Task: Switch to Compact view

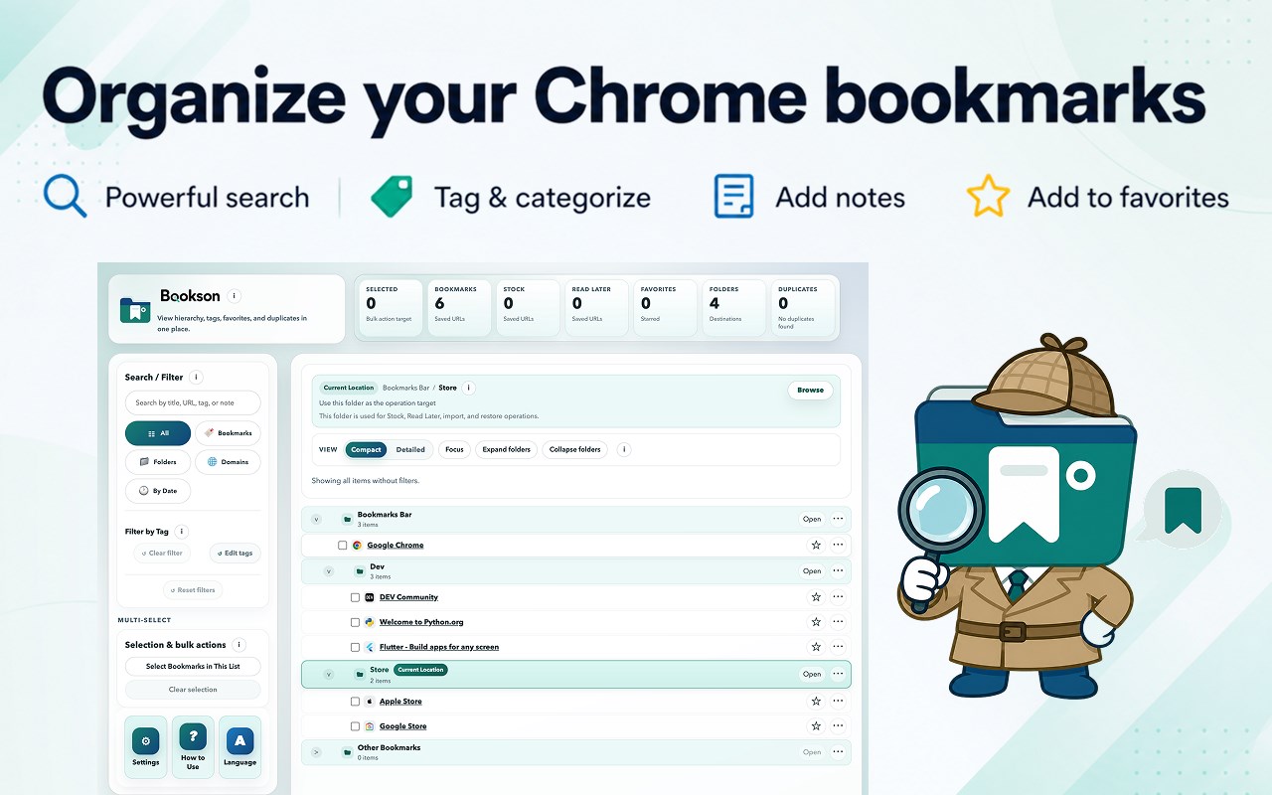Action: point(366,449)
